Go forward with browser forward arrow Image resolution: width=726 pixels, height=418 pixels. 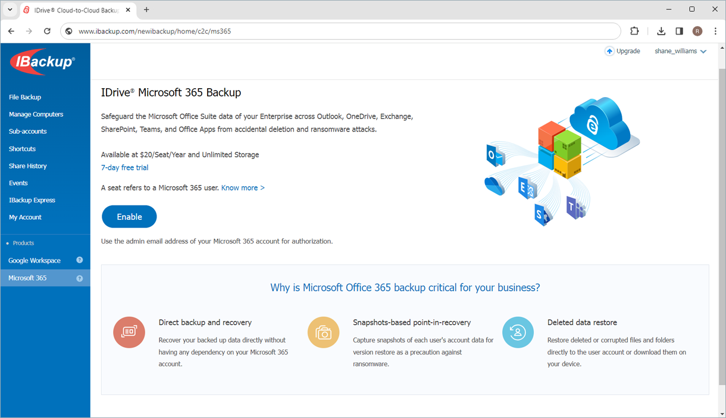tap(29, 31)
